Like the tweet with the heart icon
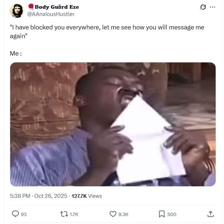The width and height of the screenshot is (224, 224). coord(113,214)
